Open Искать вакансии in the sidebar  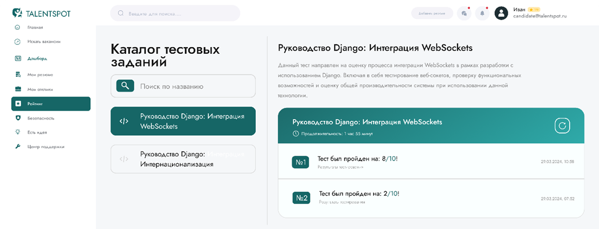[x=43, y=42]
